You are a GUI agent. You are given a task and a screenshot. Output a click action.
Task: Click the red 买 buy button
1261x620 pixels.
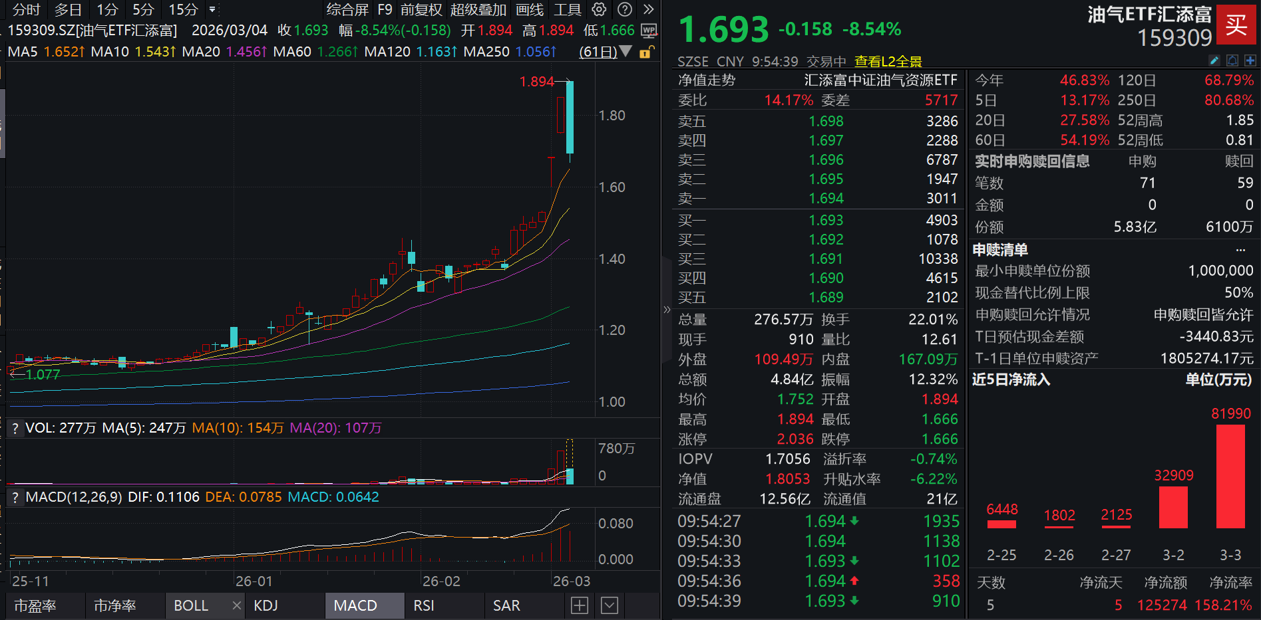(x=1236, y=25)
